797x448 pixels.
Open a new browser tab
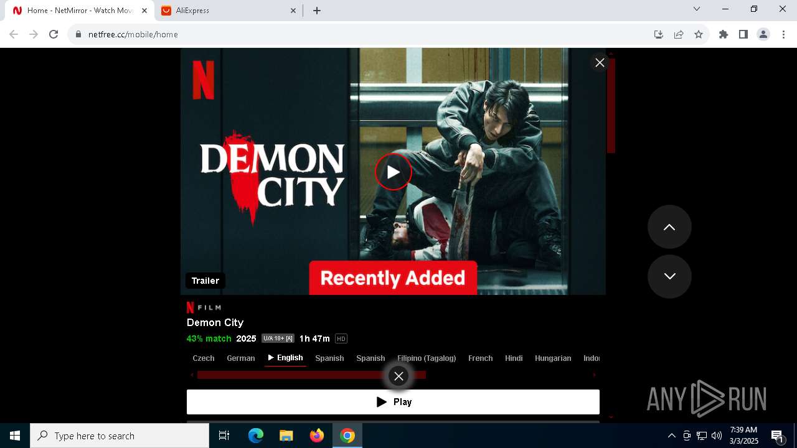[317, 11]
